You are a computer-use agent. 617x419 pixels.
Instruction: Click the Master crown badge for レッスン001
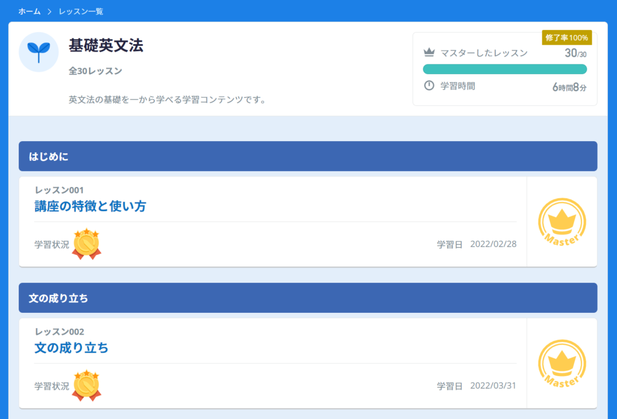click(x=562, y=222)
